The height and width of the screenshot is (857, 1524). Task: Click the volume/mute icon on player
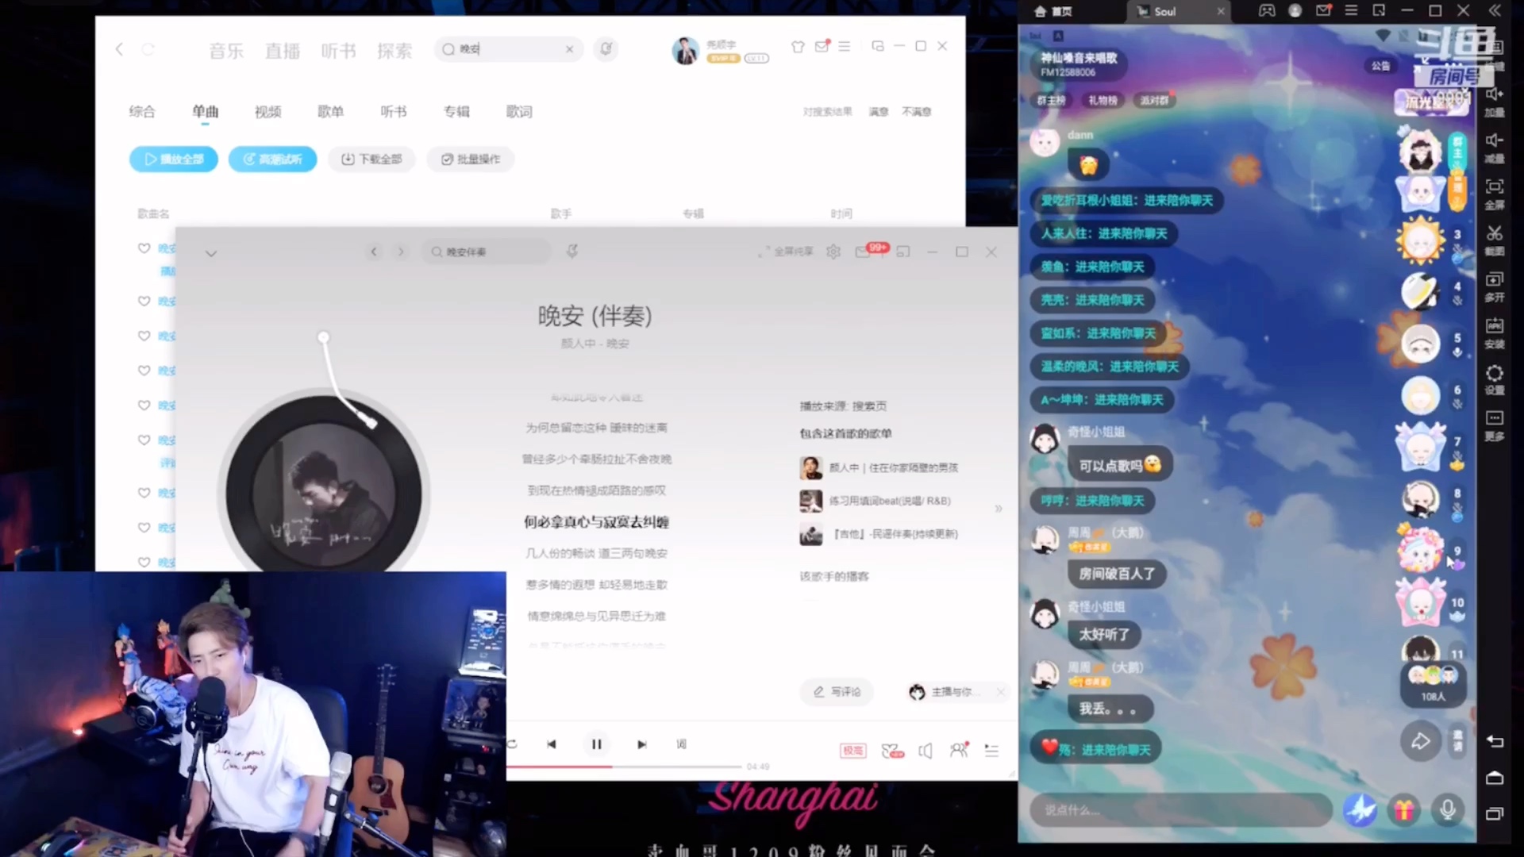(926, 749)
